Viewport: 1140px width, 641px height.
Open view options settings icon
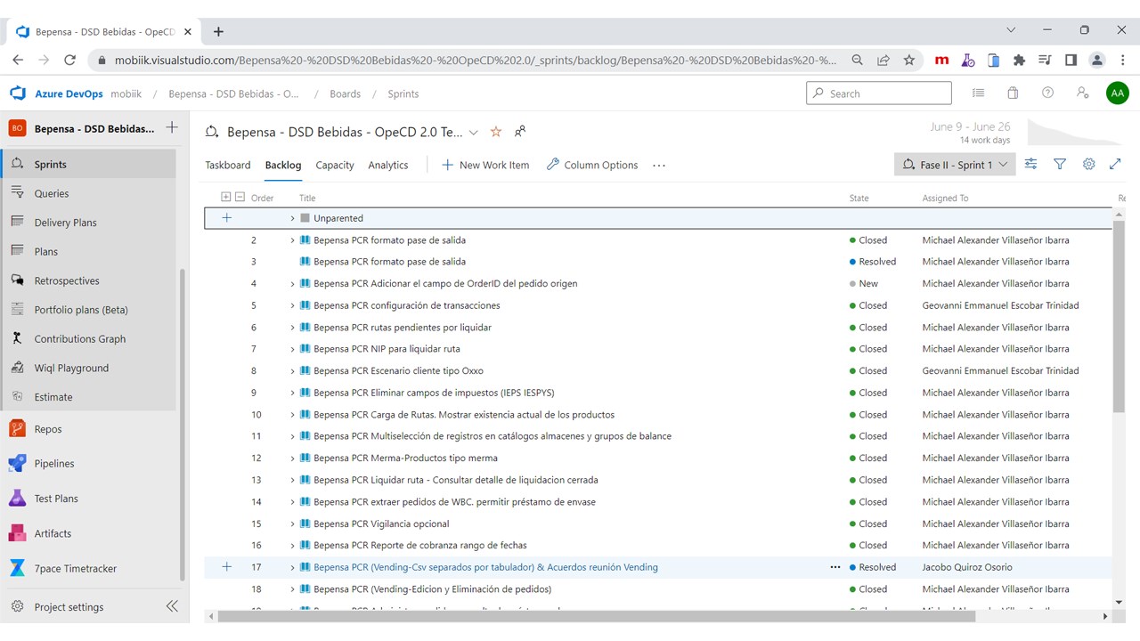(1030, 165)
